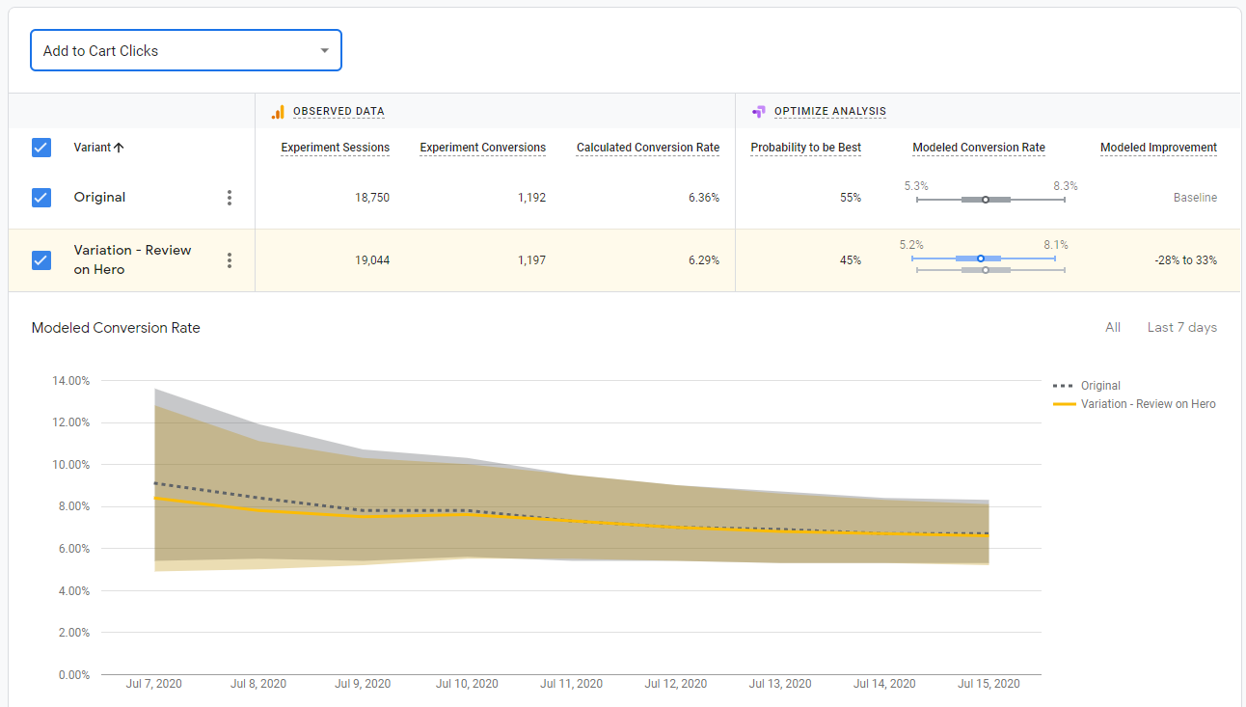1246x707 pixels.
Task: Click the Original legend entry in chart
Action: coord(1099,386)
